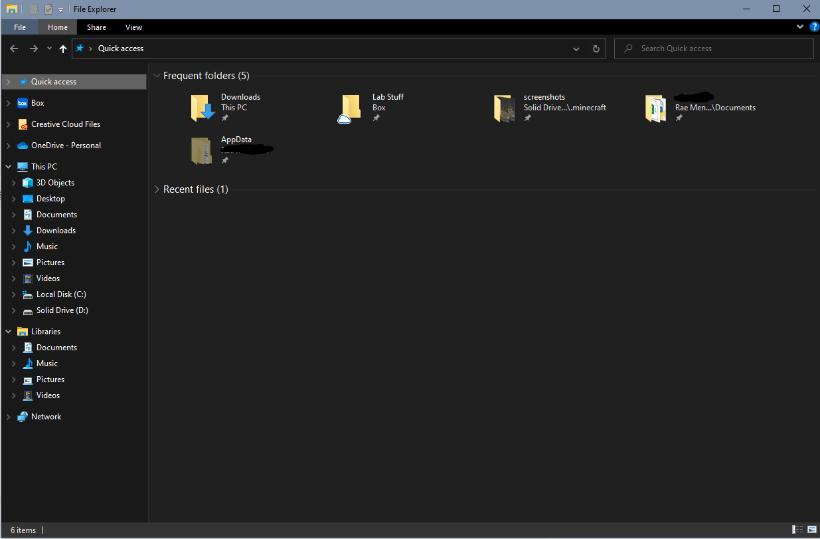820x539 pixels.
Task: Click the 'Rae Men...\Documents' path text
Action: click(x=715, y=108)
